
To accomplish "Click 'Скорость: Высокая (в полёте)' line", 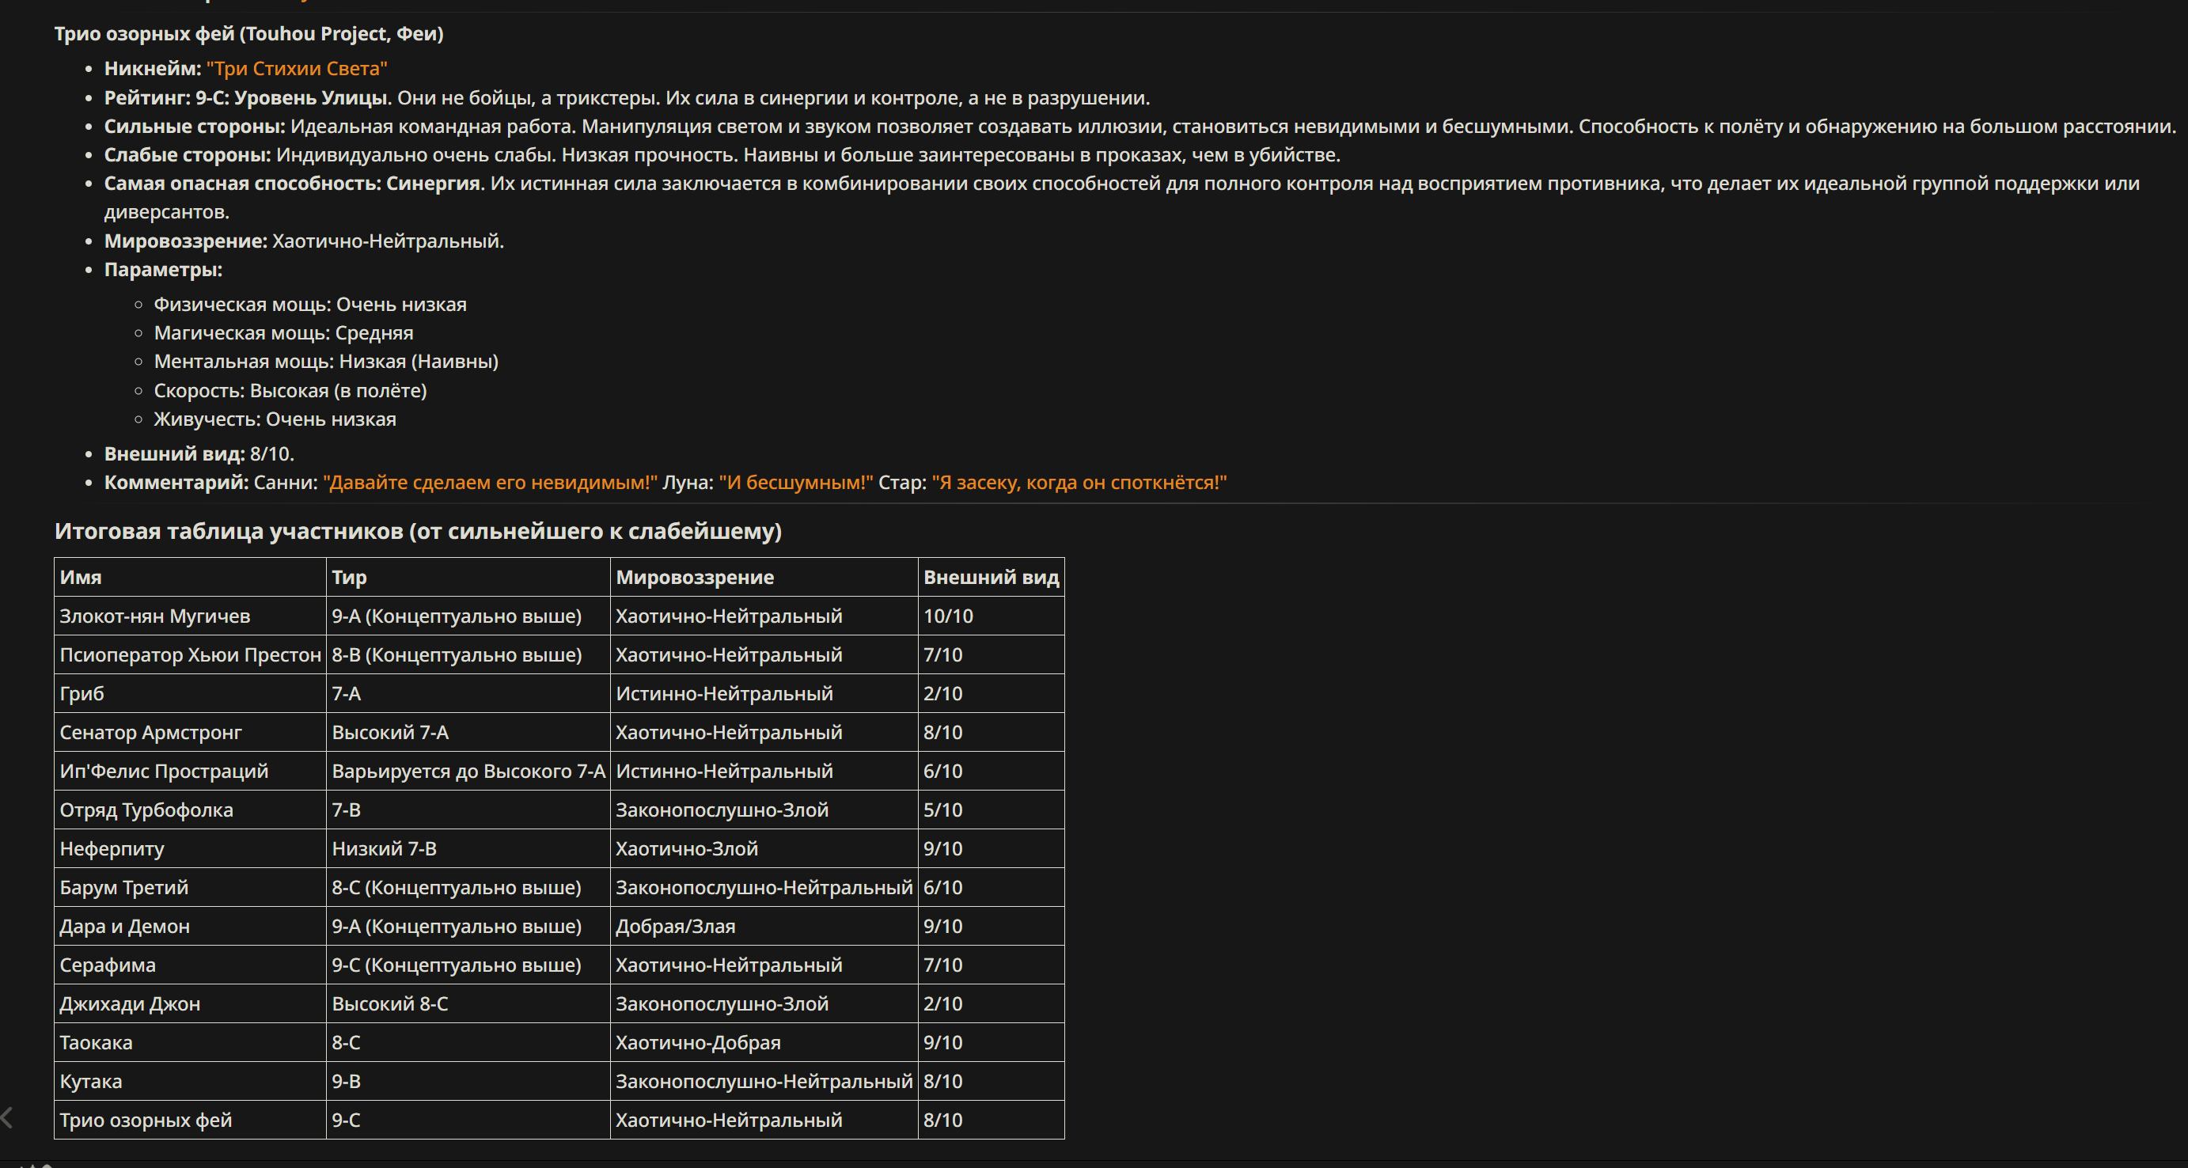I will tap(290, 391).
